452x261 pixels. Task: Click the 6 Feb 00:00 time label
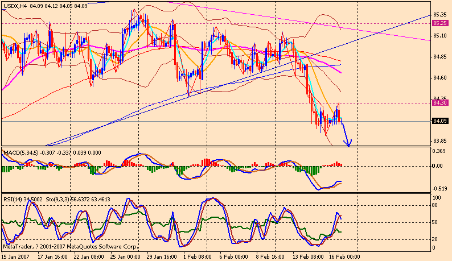[x=234, y=256]
